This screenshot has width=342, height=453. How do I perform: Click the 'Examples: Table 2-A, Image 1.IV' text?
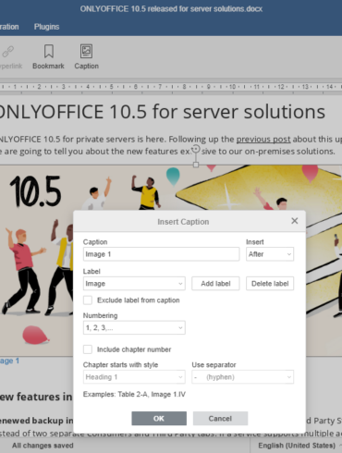click(x=134, y=395)
